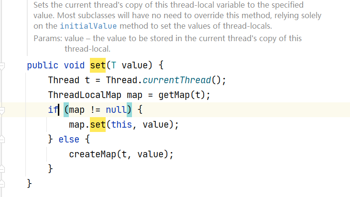This screenshot has width=350, height=197.
Task: Click the this keyword argument
Action: pyautogui.click(x=121, y=124)
